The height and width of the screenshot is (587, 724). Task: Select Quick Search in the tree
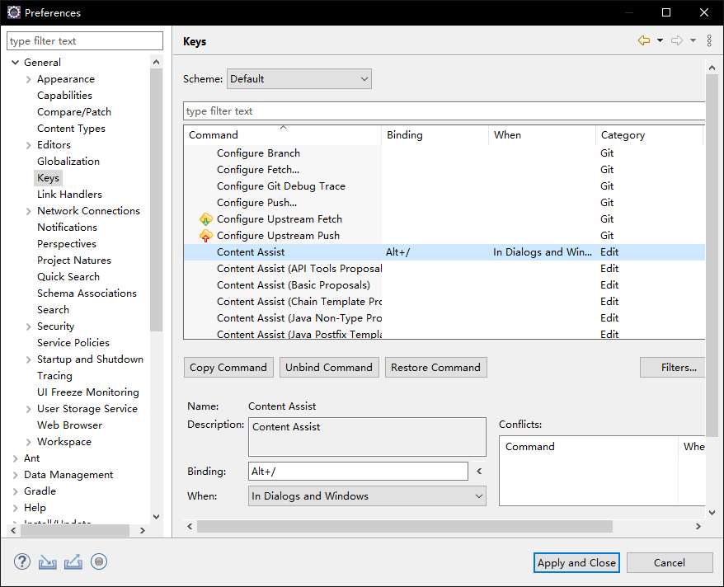(68, 277)
